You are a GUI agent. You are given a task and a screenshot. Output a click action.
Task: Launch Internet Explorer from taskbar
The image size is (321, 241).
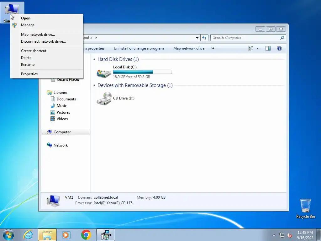coord(28,235)
